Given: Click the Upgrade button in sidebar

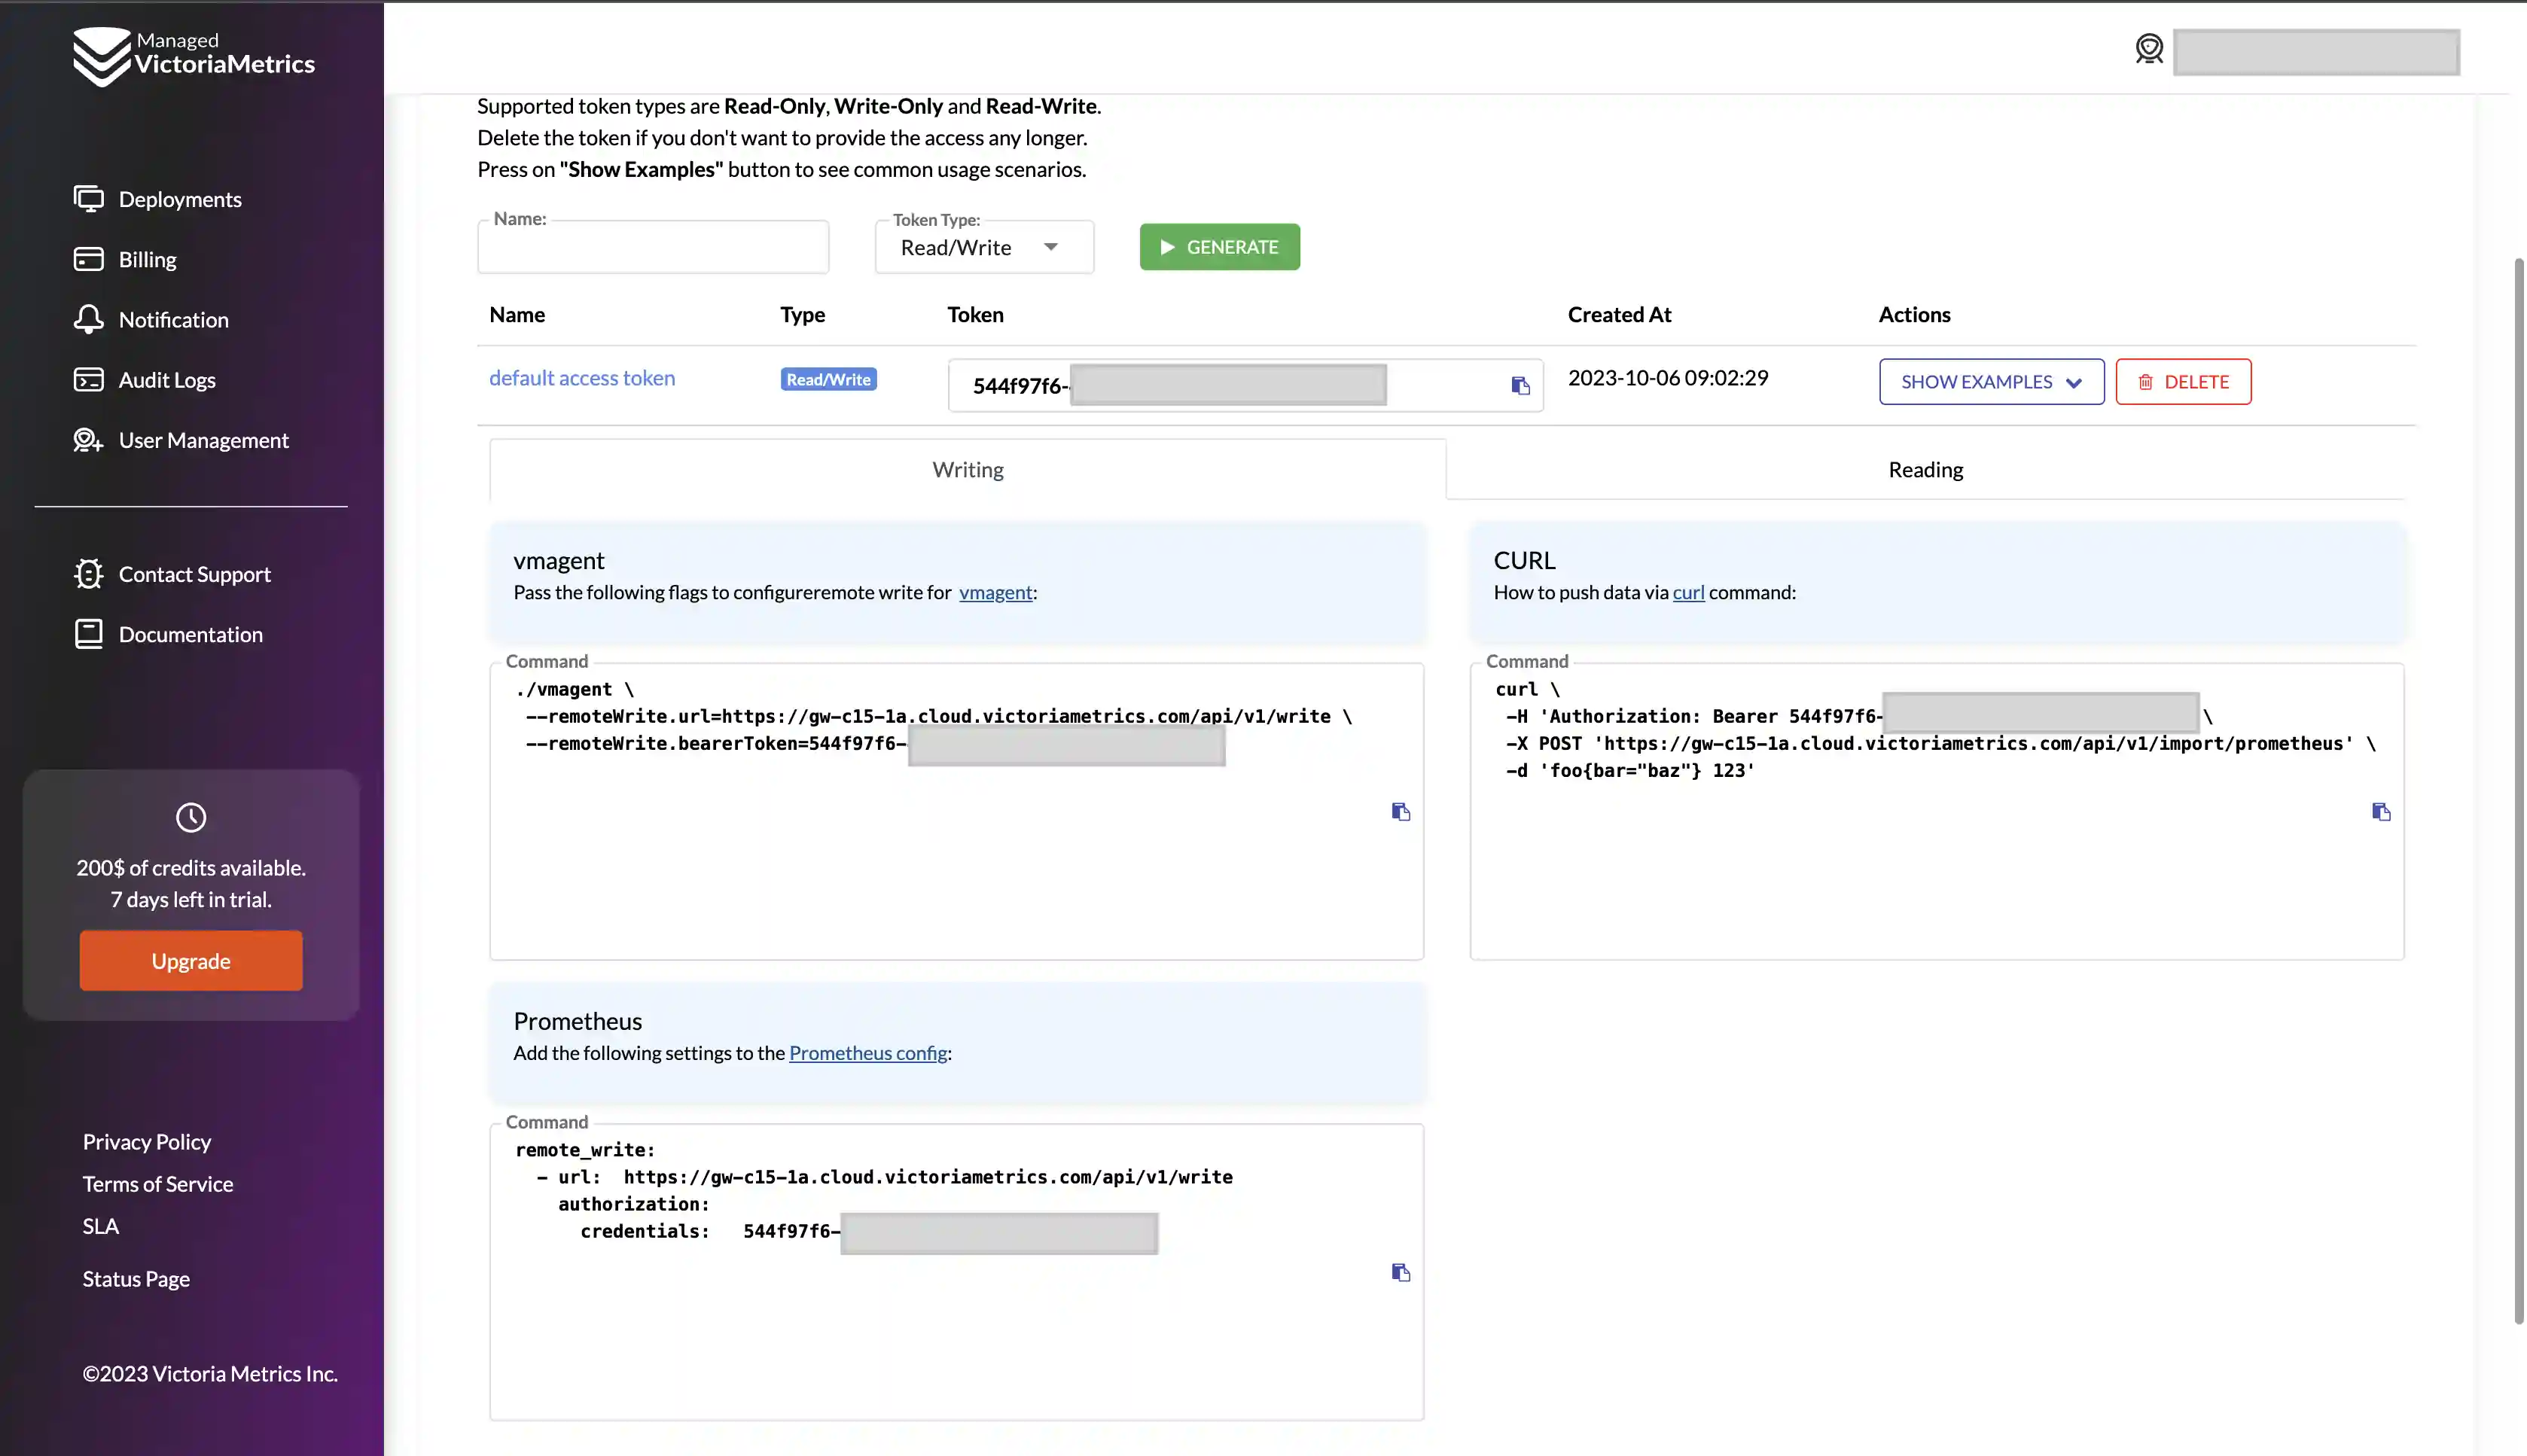Looking at the screenshot, I should click(x=191, y=960).
